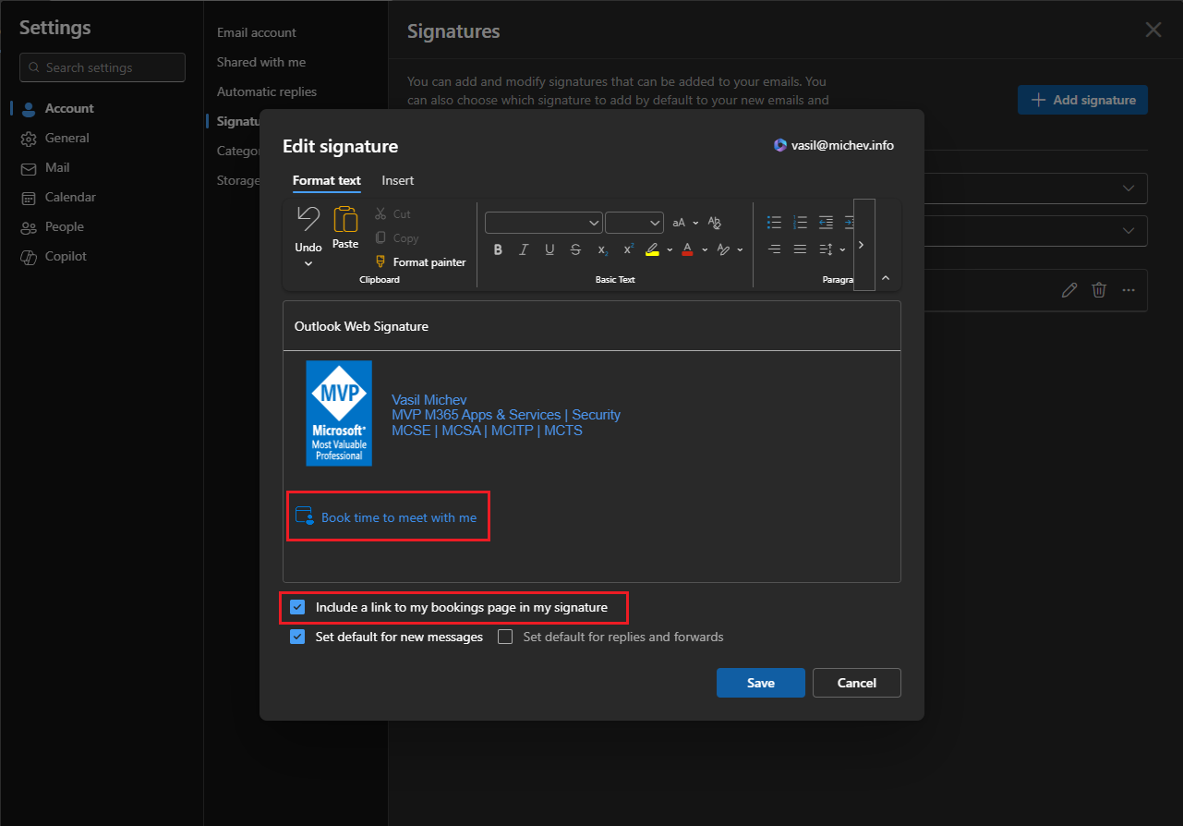This screenshot has width=1183, height=826.
Task: Apply the red font color
Action: (x=687, y=249)
